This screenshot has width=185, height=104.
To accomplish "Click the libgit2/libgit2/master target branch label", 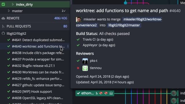I will point(124,25).
